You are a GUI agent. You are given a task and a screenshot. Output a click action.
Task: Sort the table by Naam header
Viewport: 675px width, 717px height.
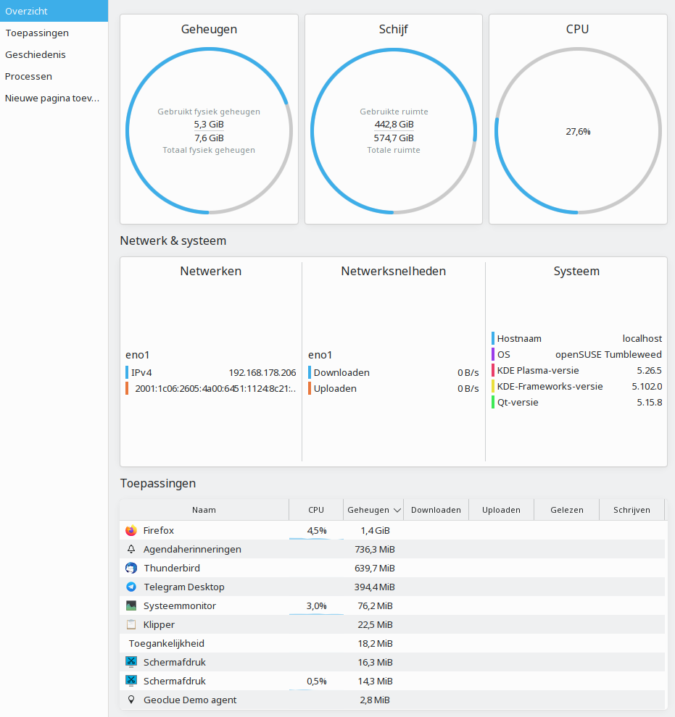click(204, 510)
